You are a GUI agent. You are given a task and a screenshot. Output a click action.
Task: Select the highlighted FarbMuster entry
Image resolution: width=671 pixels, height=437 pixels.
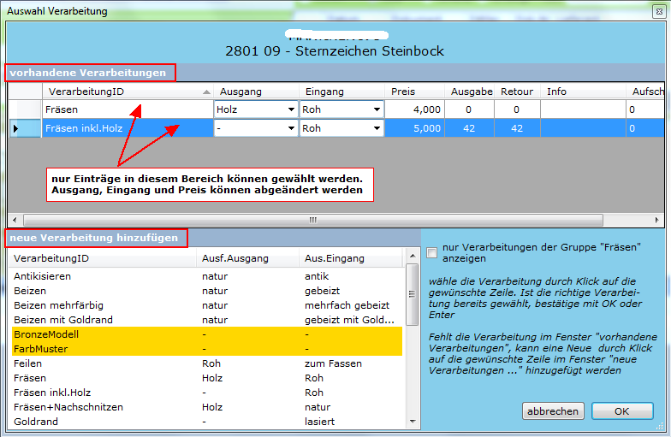[42, 349]
